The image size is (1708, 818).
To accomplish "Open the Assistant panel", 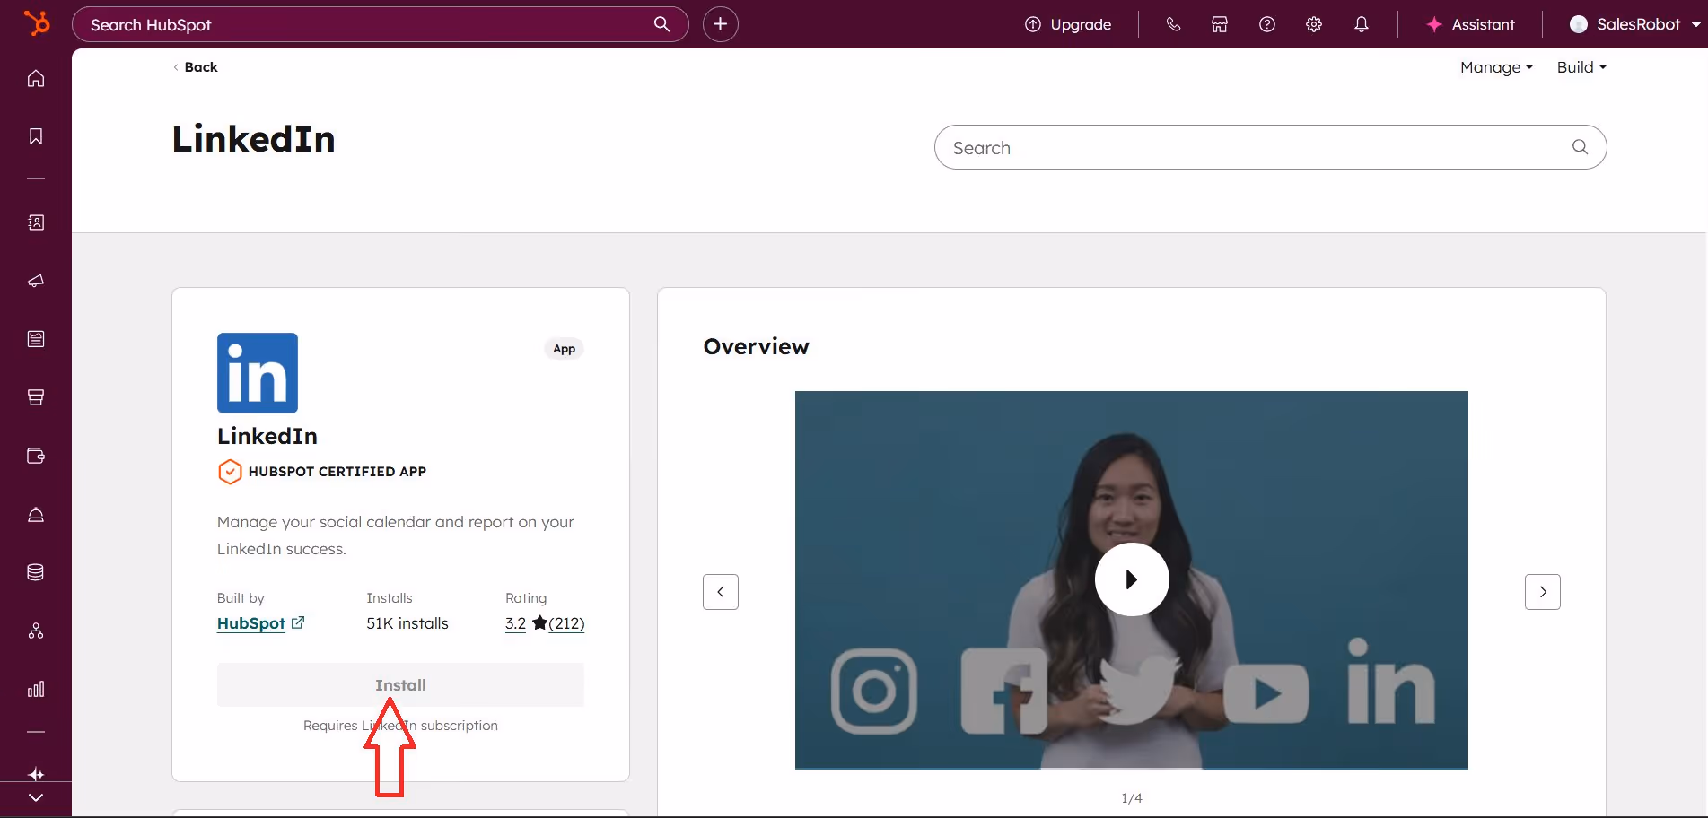I will (x=1470, y=24).
